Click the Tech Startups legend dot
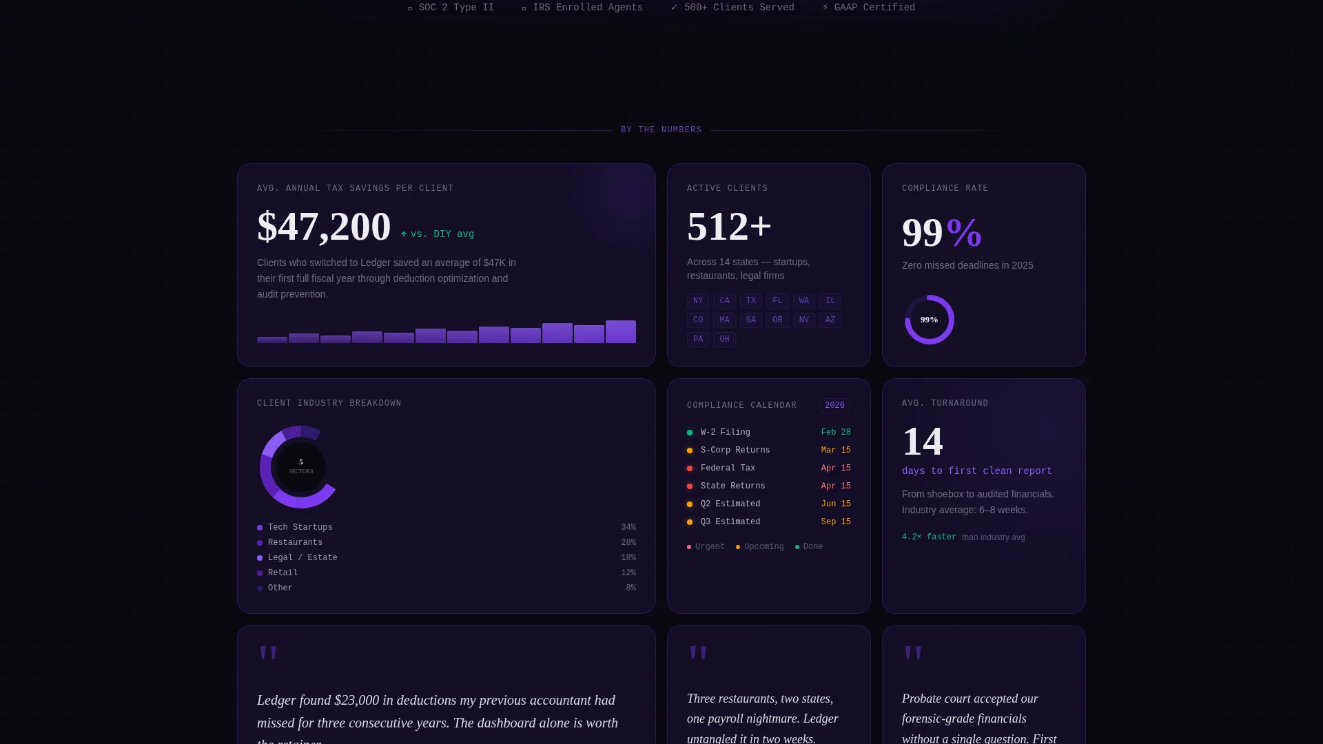This screenshot has width=1323, height=744. click(x=260, y=528)
